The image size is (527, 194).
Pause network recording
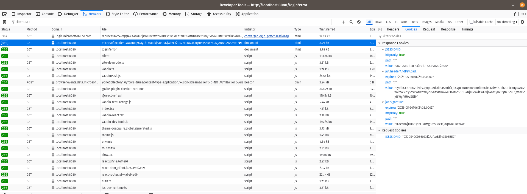coord(336,22)
